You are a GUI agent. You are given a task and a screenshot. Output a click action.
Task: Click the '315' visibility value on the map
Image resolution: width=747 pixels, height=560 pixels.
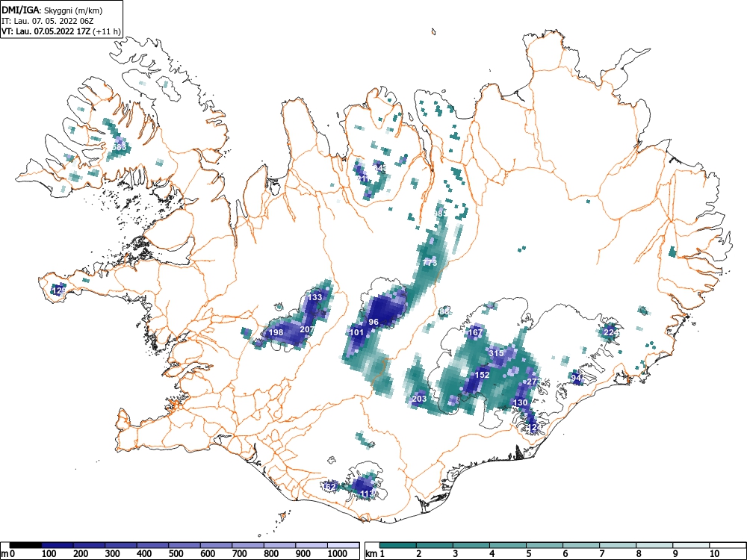pos(497,353)
